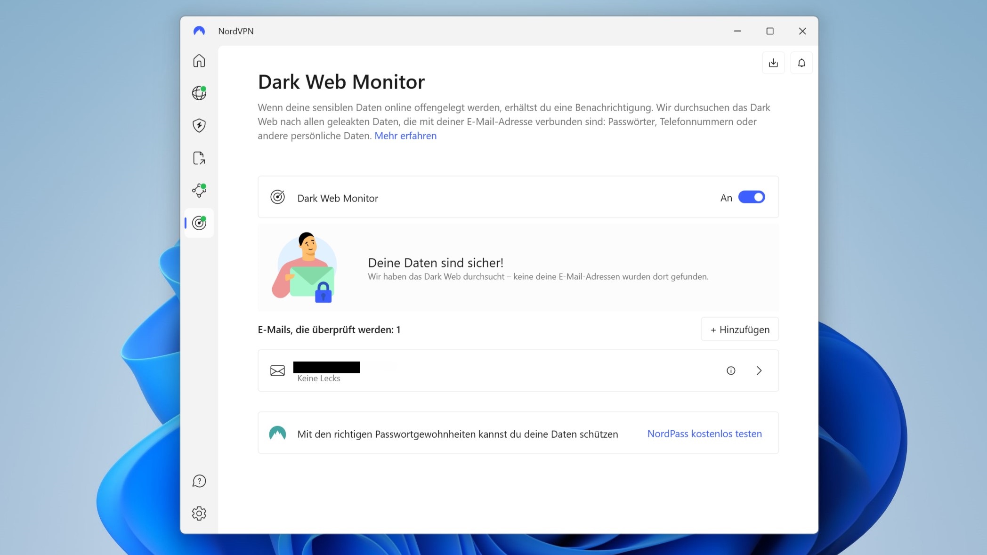Open Threat Protection from the sidebar
The image size is (987, 555).
point(199,126)
